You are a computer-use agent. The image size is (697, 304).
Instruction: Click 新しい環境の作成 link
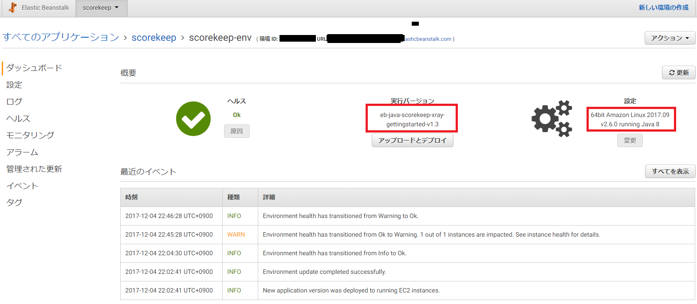coord(664,8)
